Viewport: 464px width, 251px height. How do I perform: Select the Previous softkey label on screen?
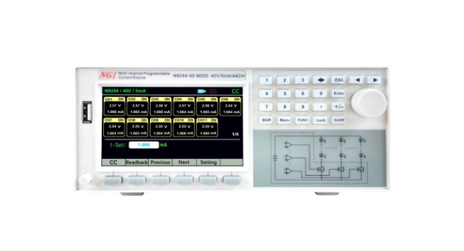[x=160, y=162]
